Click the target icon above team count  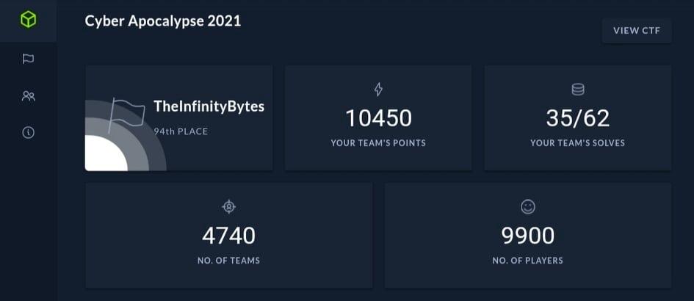click(228, 207)
